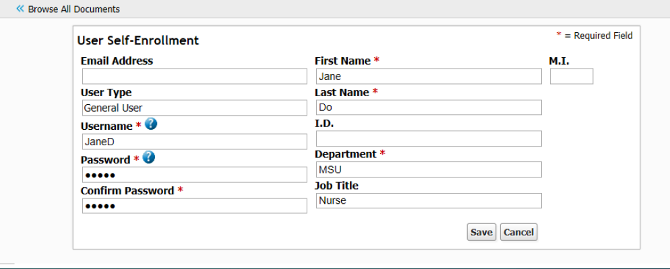The width and height of the screenshot is (670, 269).
Task: Click the Username help question icon
Action: click(151, 124)
